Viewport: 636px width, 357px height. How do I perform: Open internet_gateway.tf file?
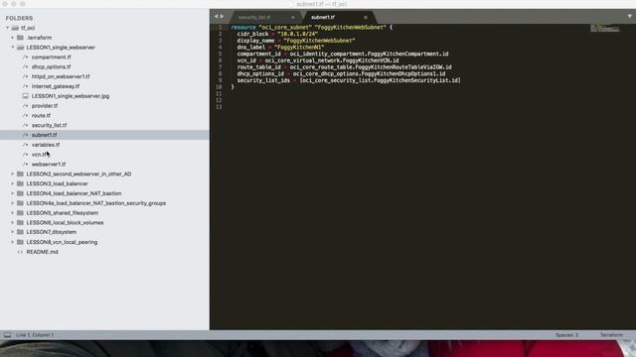[56, 86]
